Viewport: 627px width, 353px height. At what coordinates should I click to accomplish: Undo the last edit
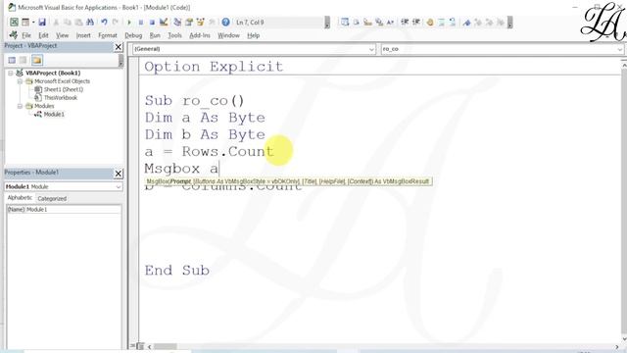pos(105,23)
